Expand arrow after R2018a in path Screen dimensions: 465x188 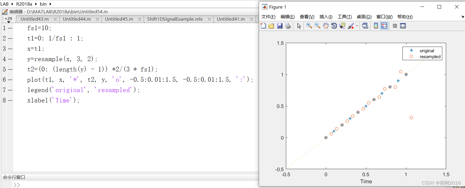[x=36, y=4]
